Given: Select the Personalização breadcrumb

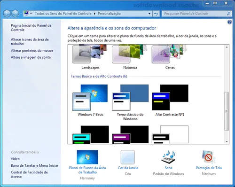Looking at the screenshot, I should [x=109, y=14].
